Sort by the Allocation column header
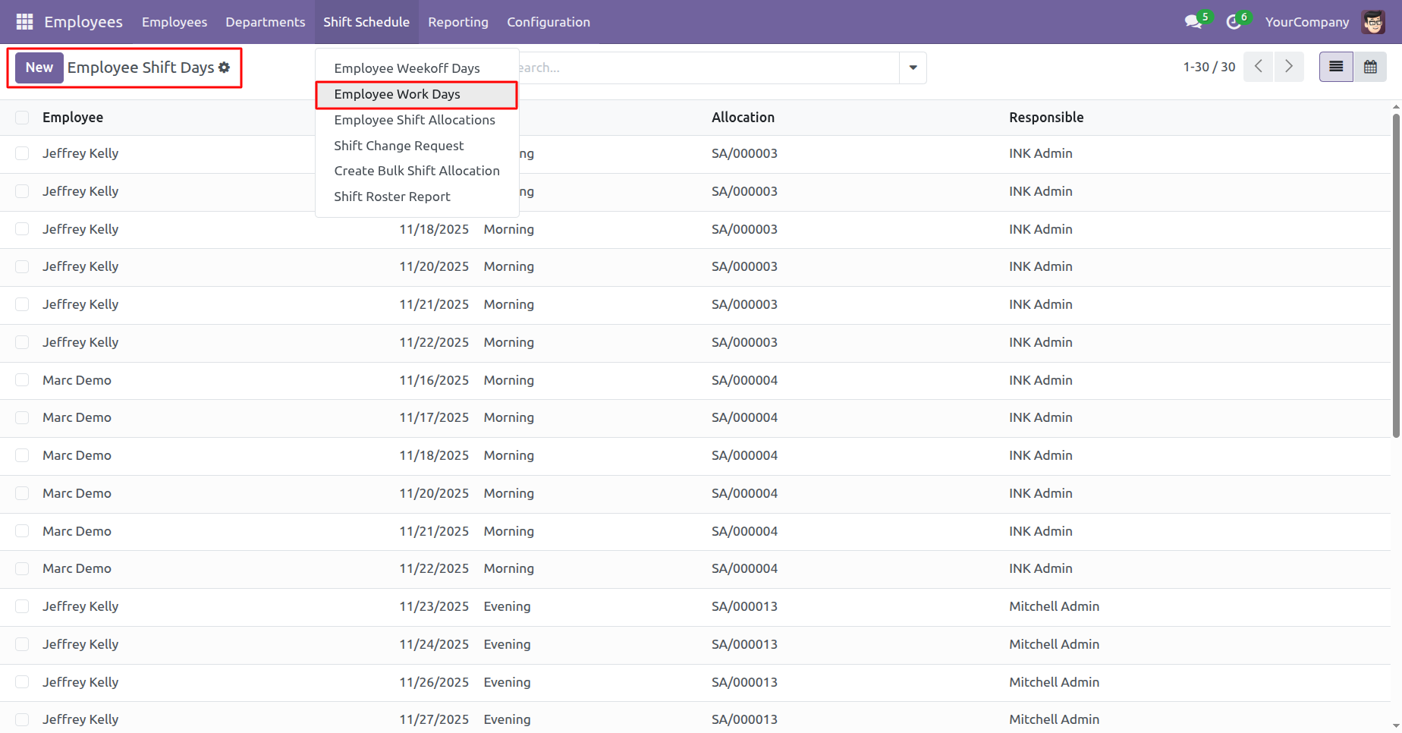Viewport: 1402px width, 733px height. click(743, 118)
